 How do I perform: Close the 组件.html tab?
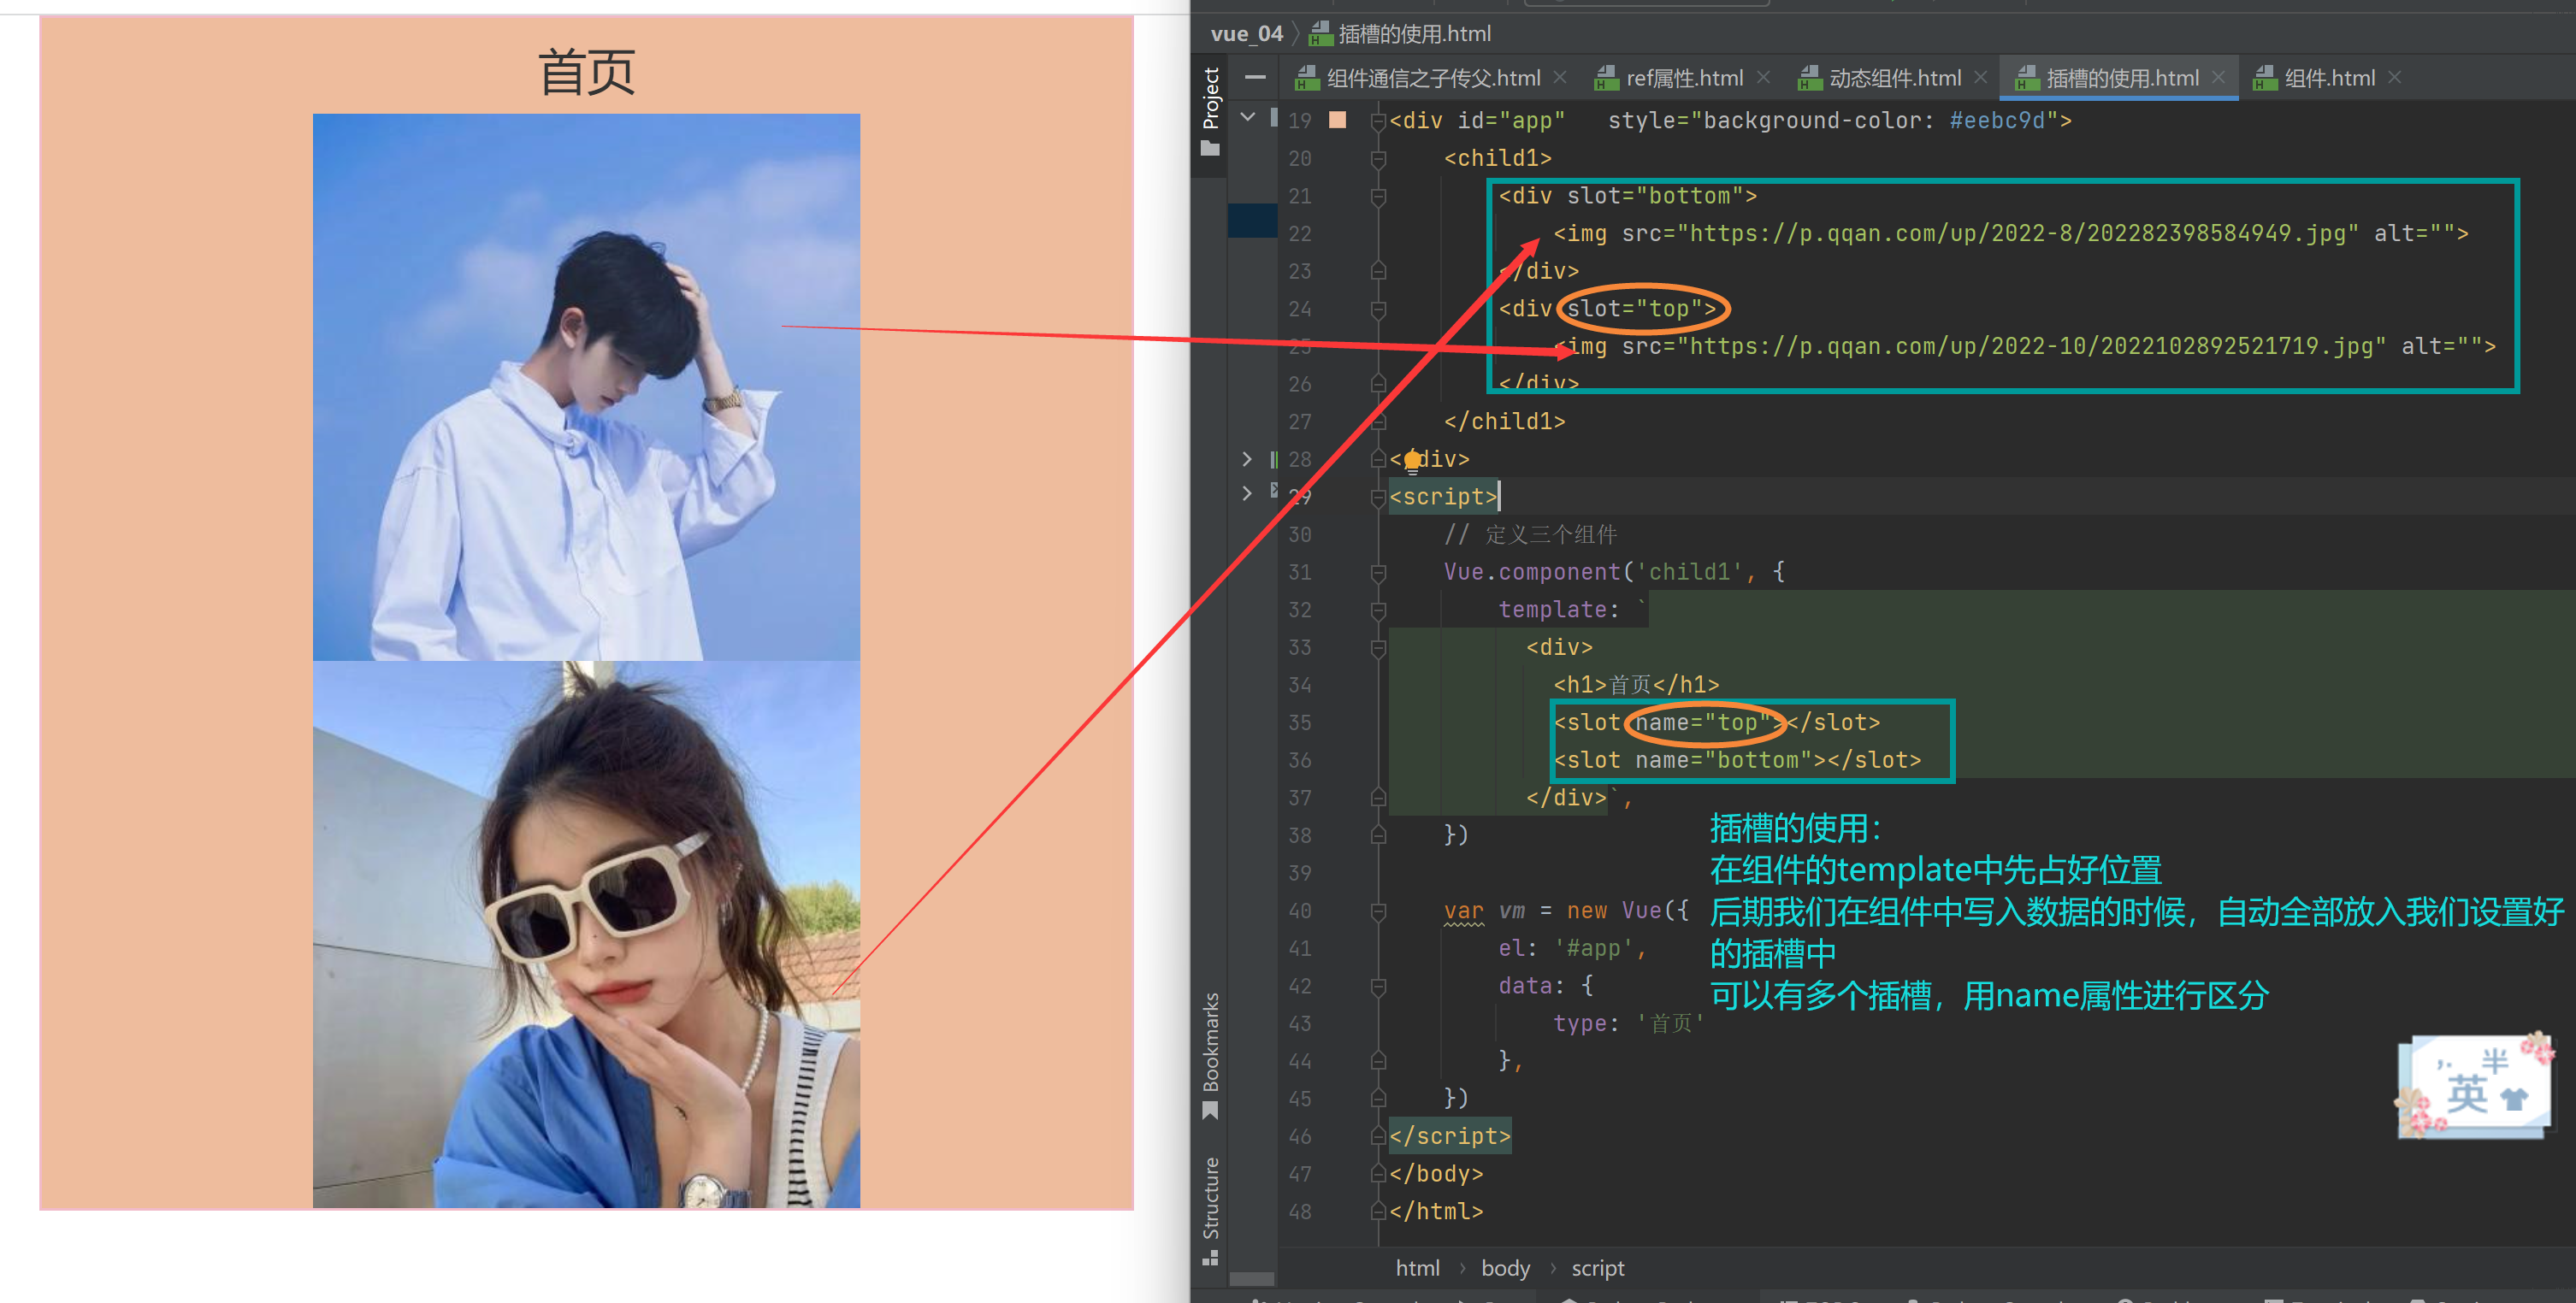(x=2395, y=77)
